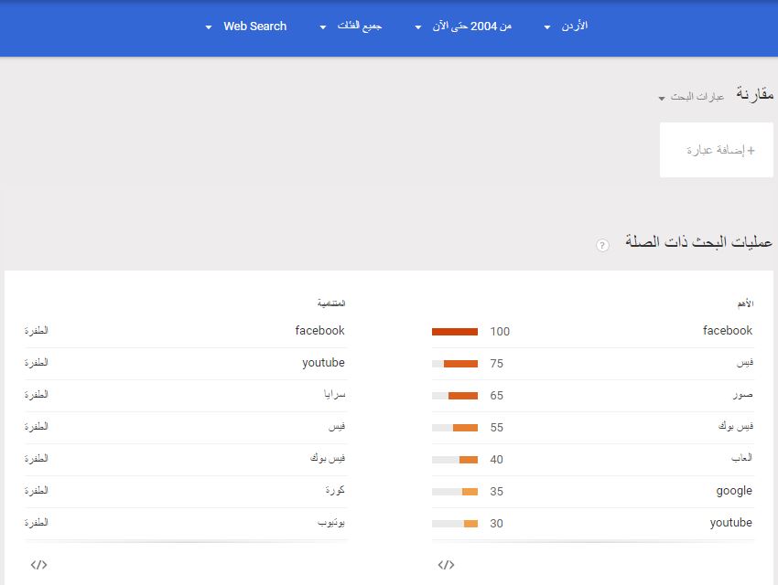Image resolution: width=778 pixels, height=585 pixels.
Task: Open youtube in the المتنامية list
Action: 323,363
